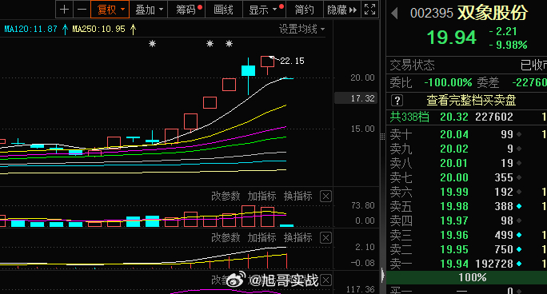Close the bottom third indicator panel
Viewport: 547px width, 294px height.
click(325, 280)
